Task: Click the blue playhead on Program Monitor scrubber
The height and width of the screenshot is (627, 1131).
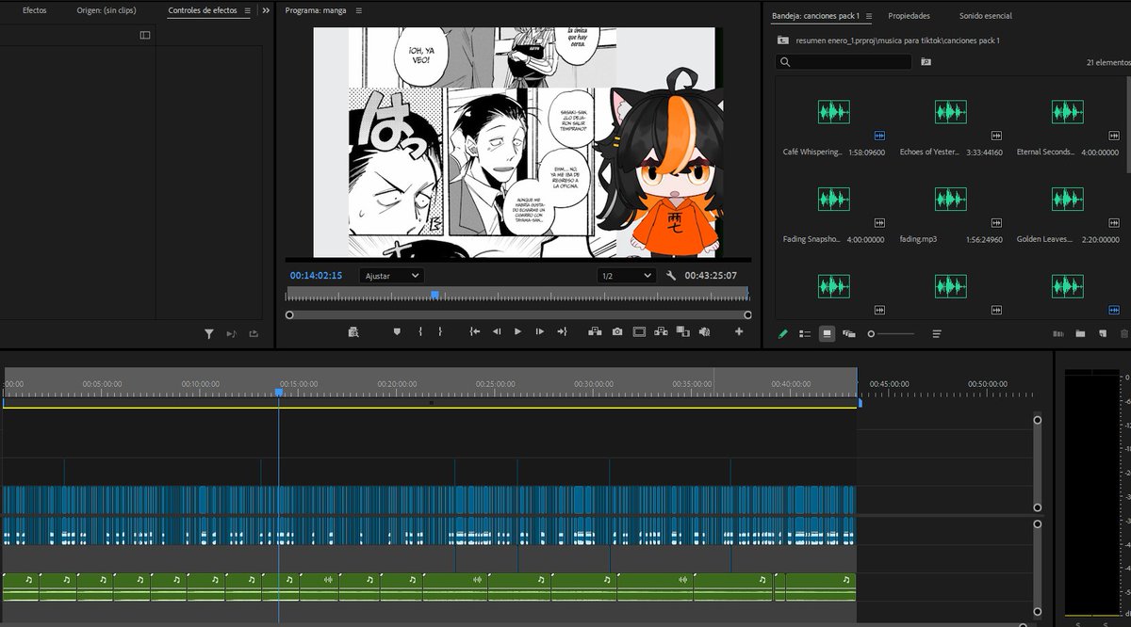Action: [x=434, y=295]
